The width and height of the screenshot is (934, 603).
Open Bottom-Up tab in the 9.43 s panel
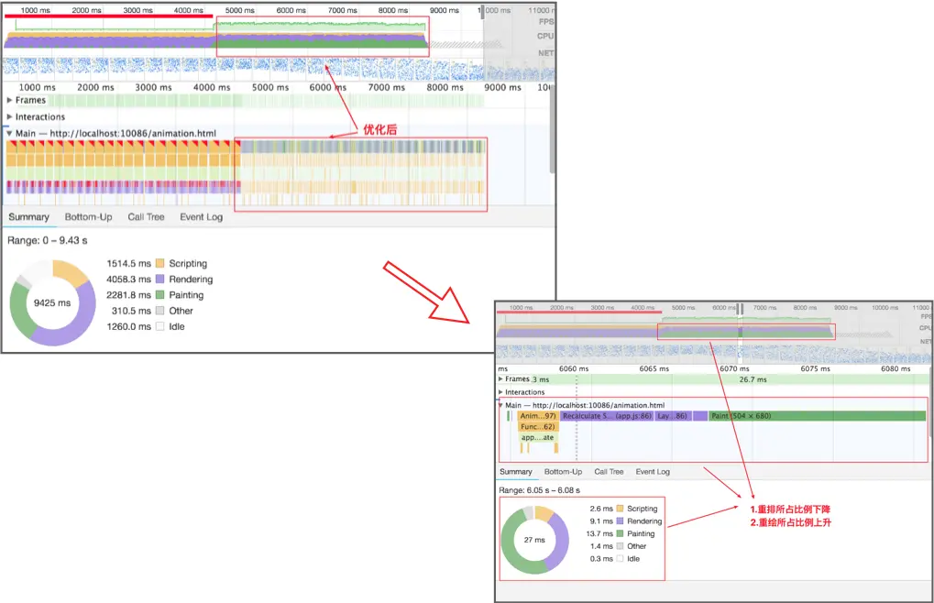click(x=88, y=216)
